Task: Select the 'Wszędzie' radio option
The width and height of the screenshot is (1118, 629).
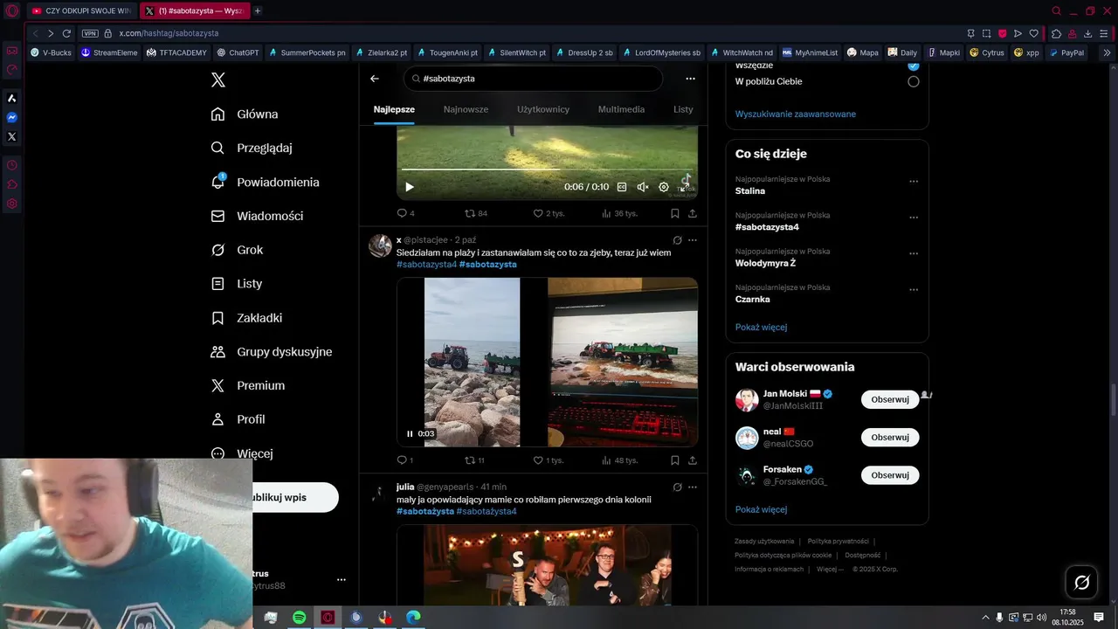Action: [x=914, y=66]
